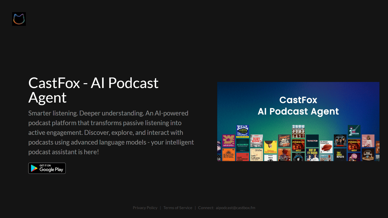Click the Dark Down East cover
This screenshot has width=388, height=218.
pyautogui.click(x=298, y=131)
